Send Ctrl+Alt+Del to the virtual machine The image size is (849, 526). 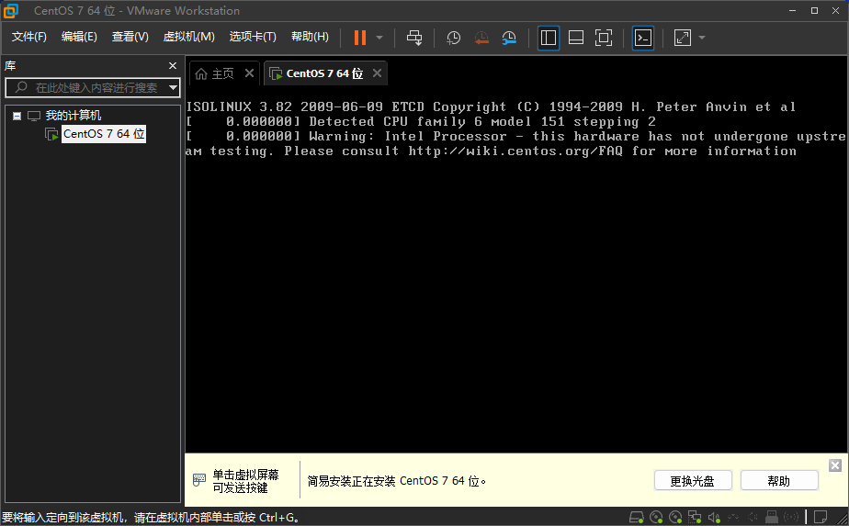coord(414,38)
